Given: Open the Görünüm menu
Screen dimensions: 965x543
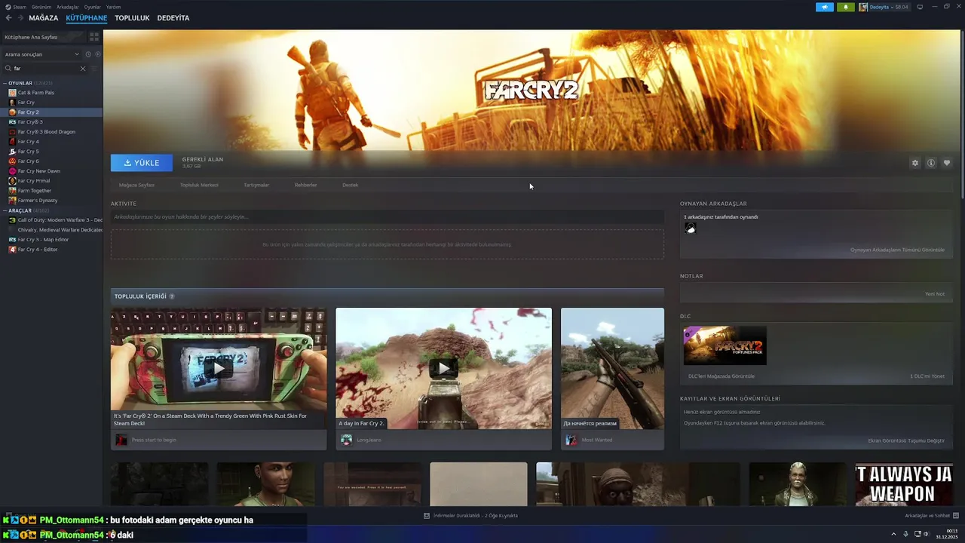Looking at the screenshot, I should click(41, 7).
